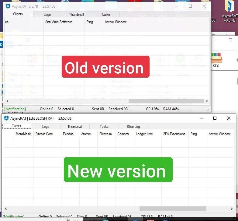Click the MetaMask column header
Image resolution: width=238 pixels, height=221 pixels.
23,134
